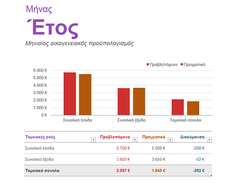Select brown actual bar for Ταμειακό σύνολο

coord(193,108)
